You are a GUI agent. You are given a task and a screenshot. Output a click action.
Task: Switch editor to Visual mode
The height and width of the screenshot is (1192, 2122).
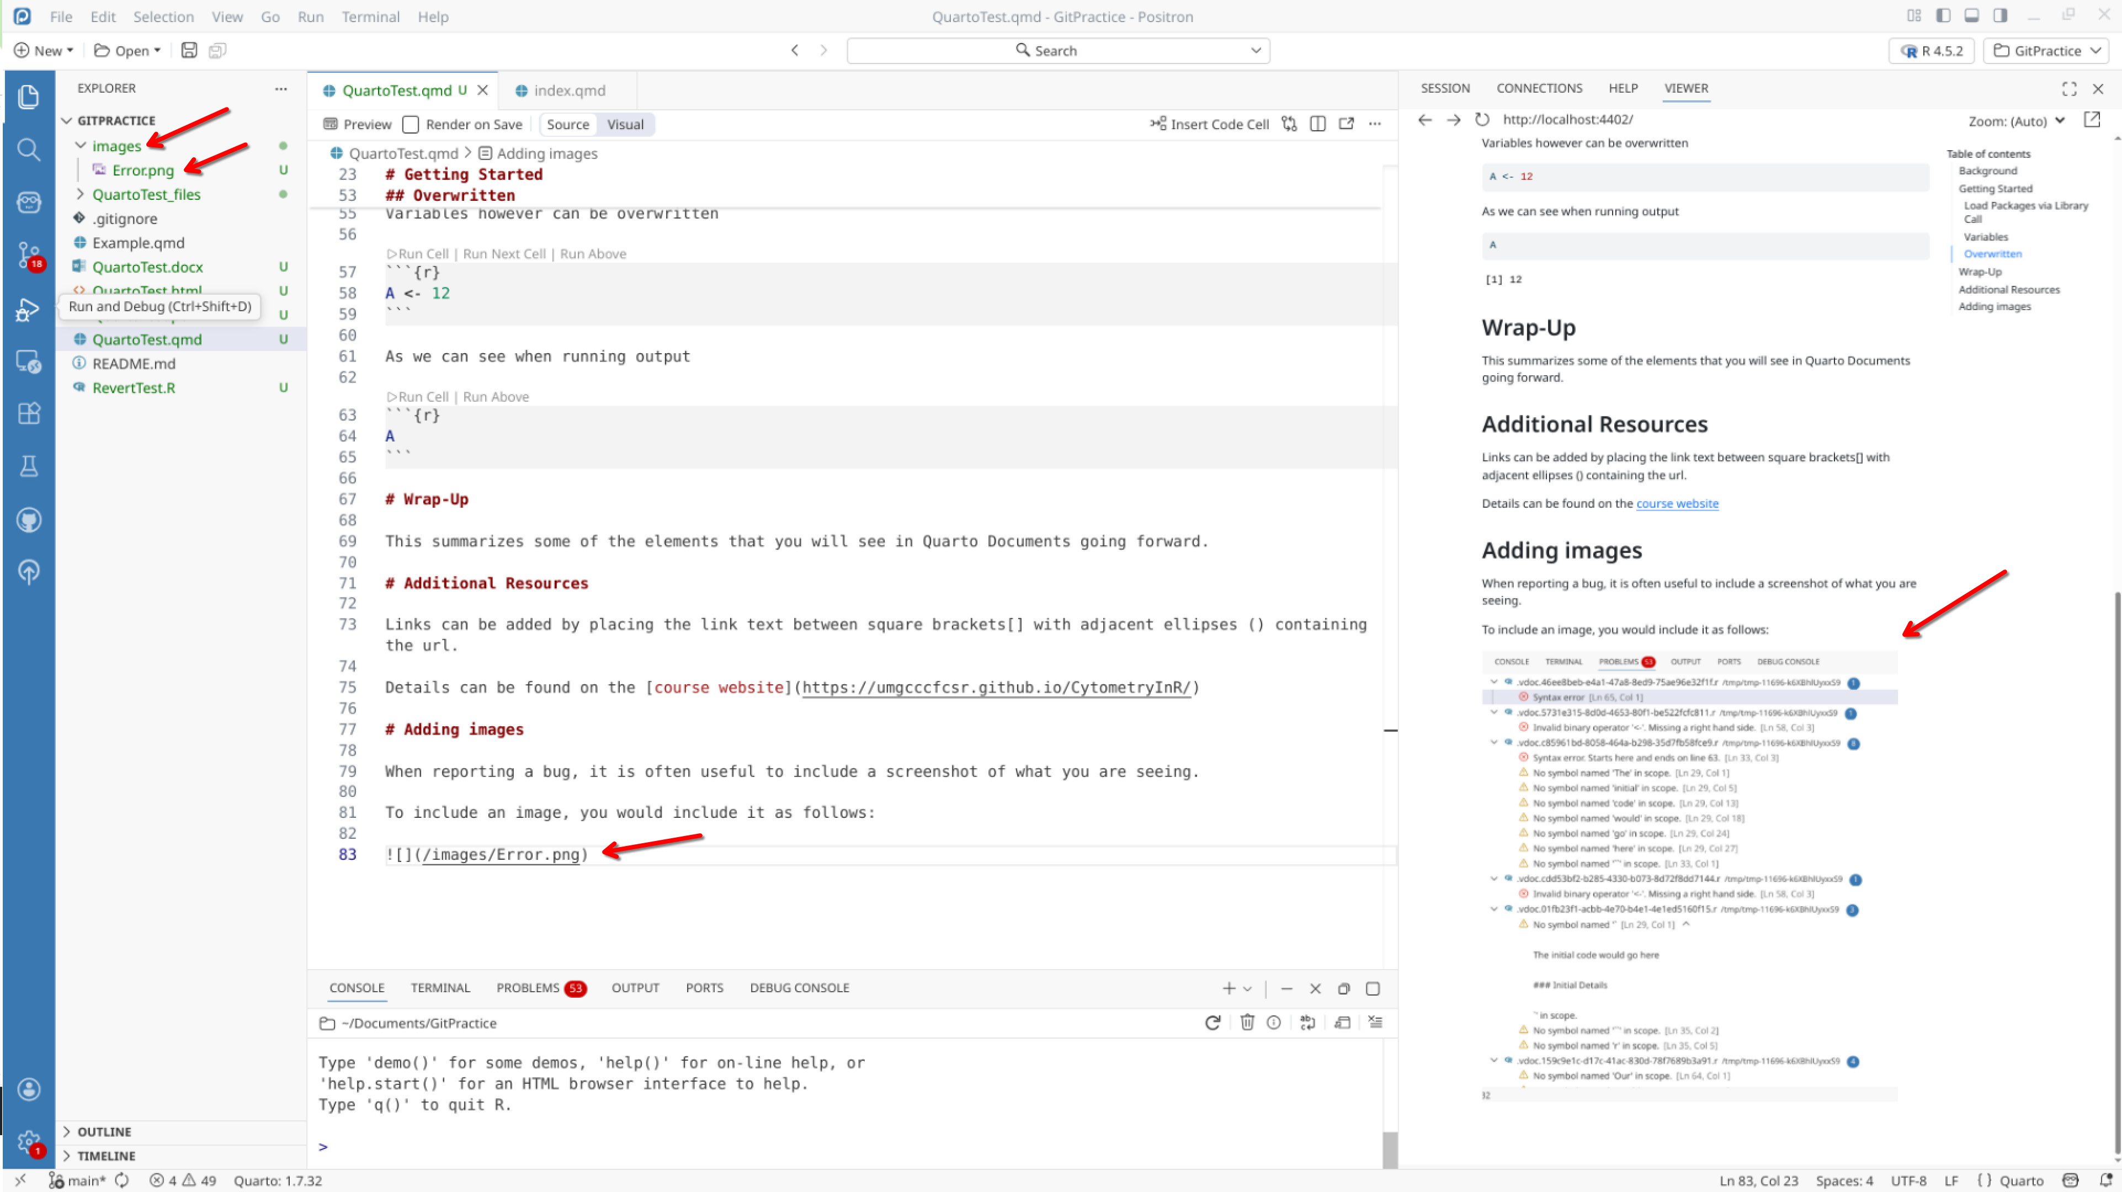pos(624,124)
